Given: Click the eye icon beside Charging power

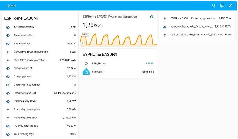Looking at the screenshot, I should (8, 77).
